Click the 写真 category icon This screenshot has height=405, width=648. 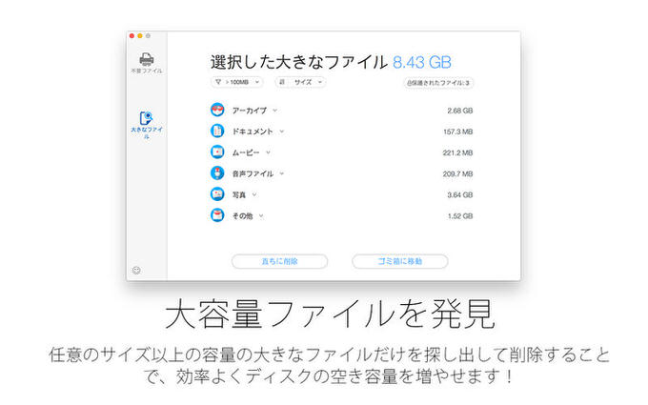[x=216, y=194]
